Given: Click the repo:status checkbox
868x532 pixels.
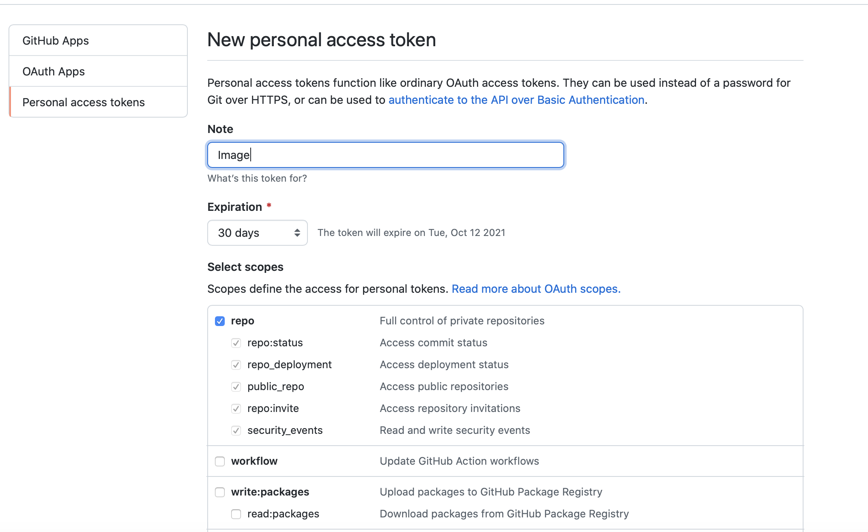Looking at the screenshot, I should pyautogui.click(x=236, y=343).
